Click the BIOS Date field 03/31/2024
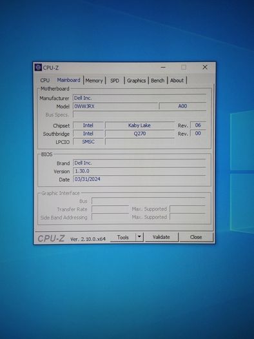254x339 pixels. click(139, 179)
